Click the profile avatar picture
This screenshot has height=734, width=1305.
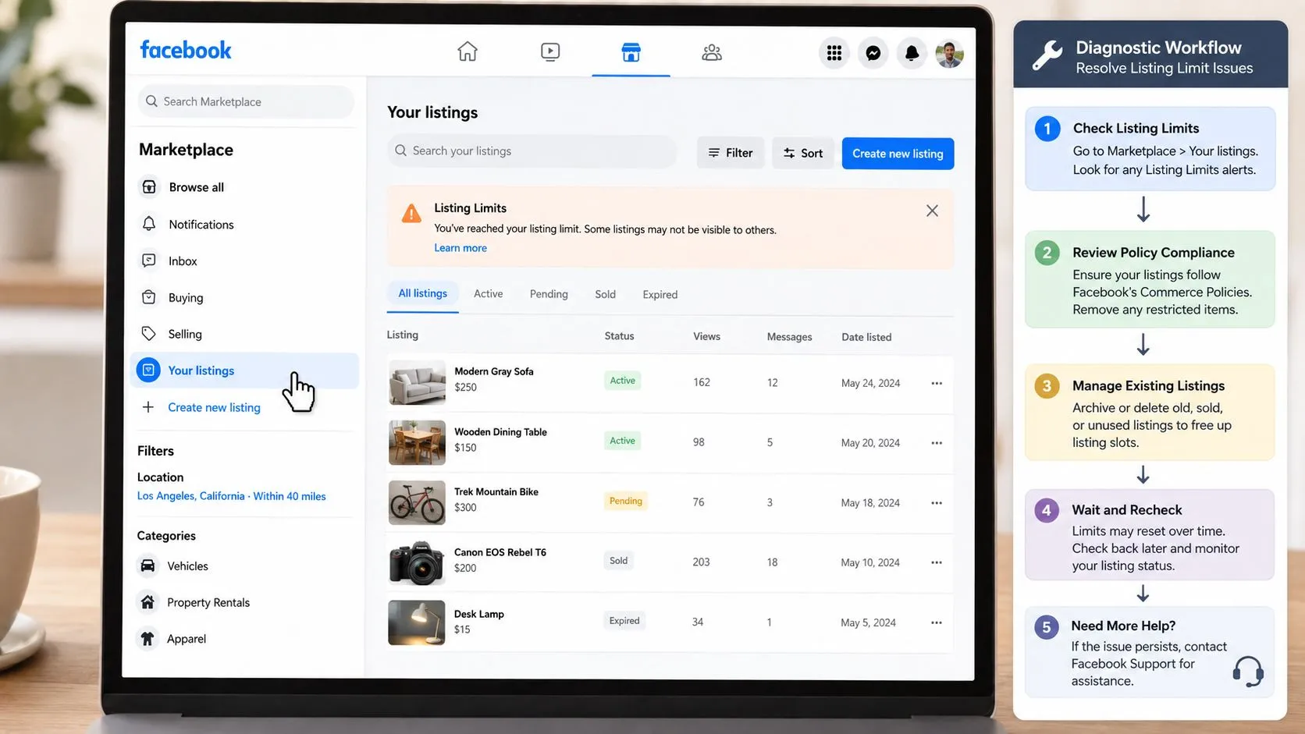coord(950,53)
